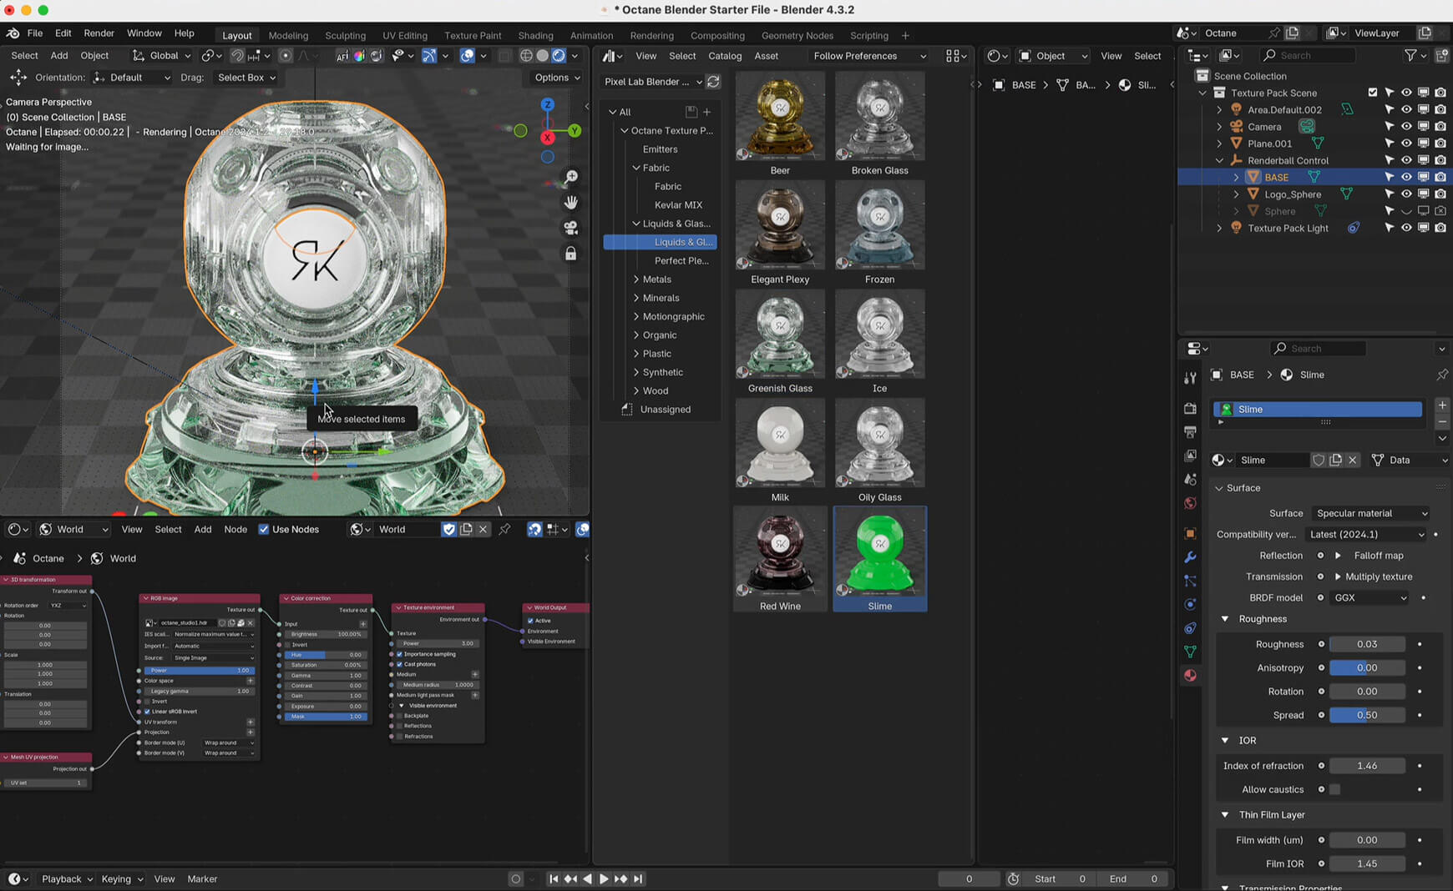
Task: Click the Index of refraction 1.46 field
Action: point(1367,766)
